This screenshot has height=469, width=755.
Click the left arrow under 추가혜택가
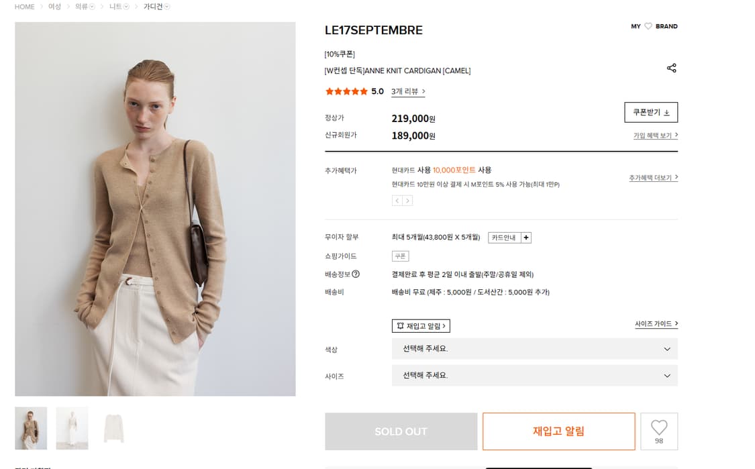397,199
